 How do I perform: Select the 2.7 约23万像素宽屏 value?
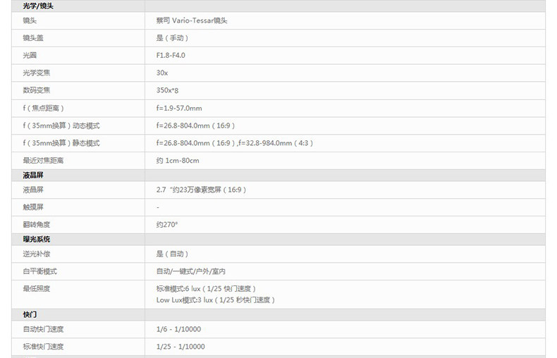pyautogui.click(x=201, y=190)
